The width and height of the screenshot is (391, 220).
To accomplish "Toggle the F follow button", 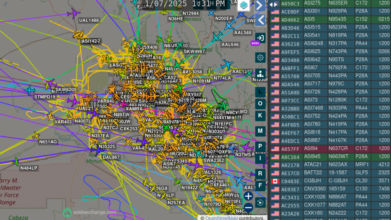I will click(260, 185).
